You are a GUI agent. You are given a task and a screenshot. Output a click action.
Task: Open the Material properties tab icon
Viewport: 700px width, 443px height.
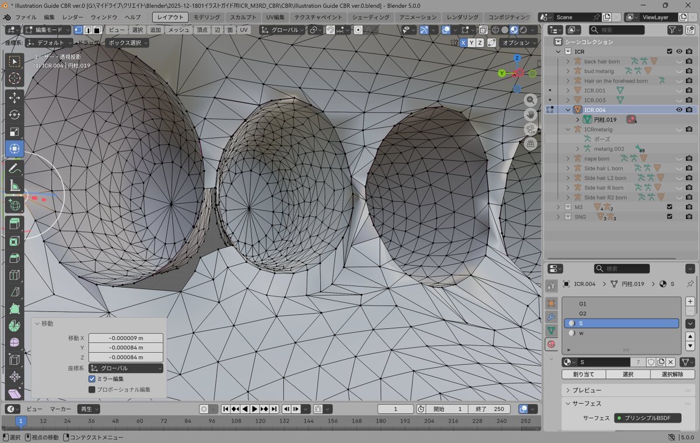click(x=551, y=344)
